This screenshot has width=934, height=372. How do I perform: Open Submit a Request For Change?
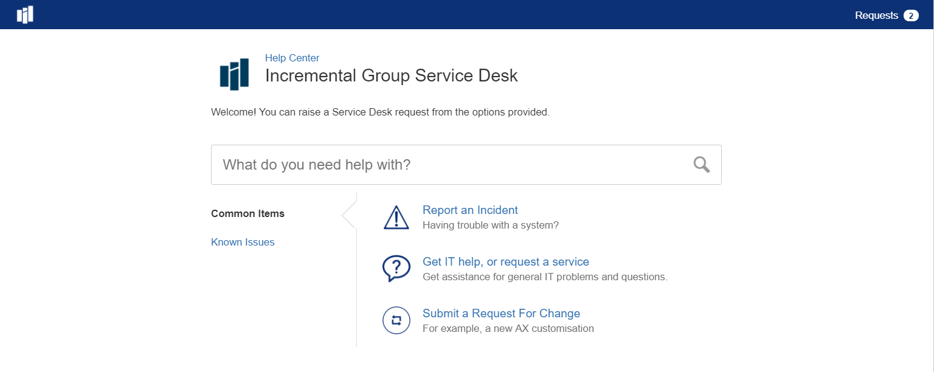tap(501, 313)
